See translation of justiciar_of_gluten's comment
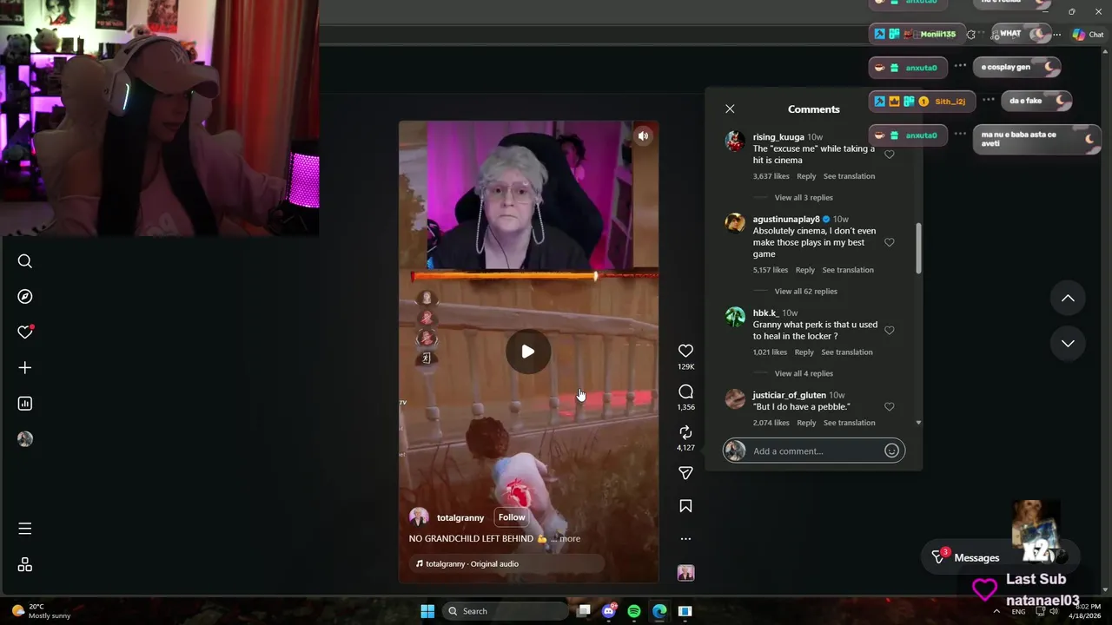The height and width of the screenshot is (625, 1112). tap(849, 423)
